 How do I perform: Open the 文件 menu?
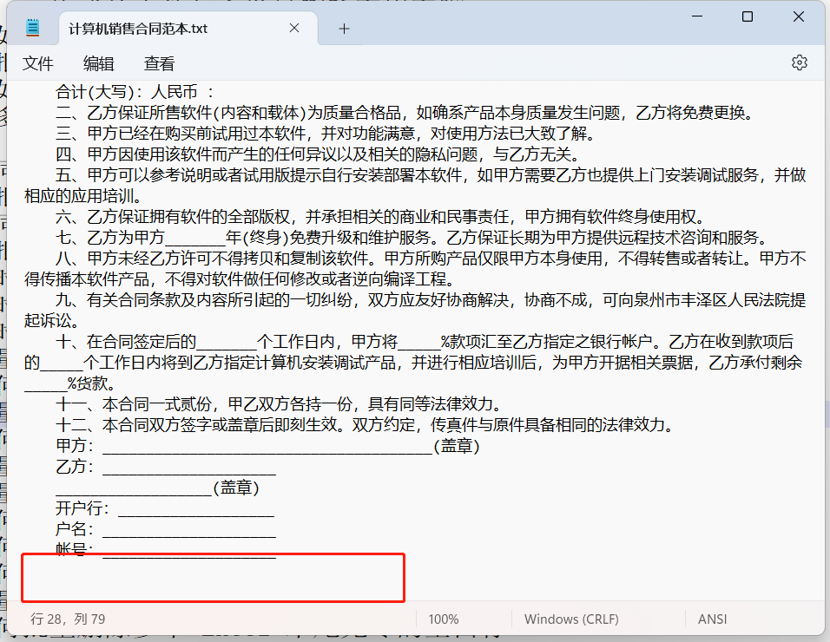click(x=38, y=62)
